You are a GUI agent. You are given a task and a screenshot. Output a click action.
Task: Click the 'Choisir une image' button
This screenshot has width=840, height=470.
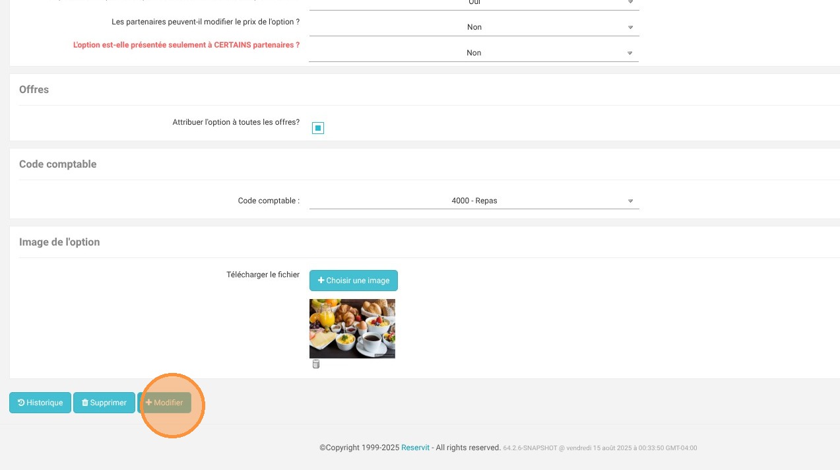(x=354, y=281)
